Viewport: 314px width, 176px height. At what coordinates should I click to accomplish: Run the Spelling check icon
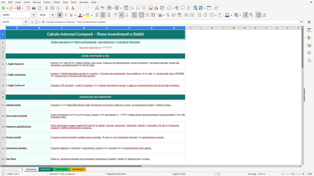click(x=103, y=8)
